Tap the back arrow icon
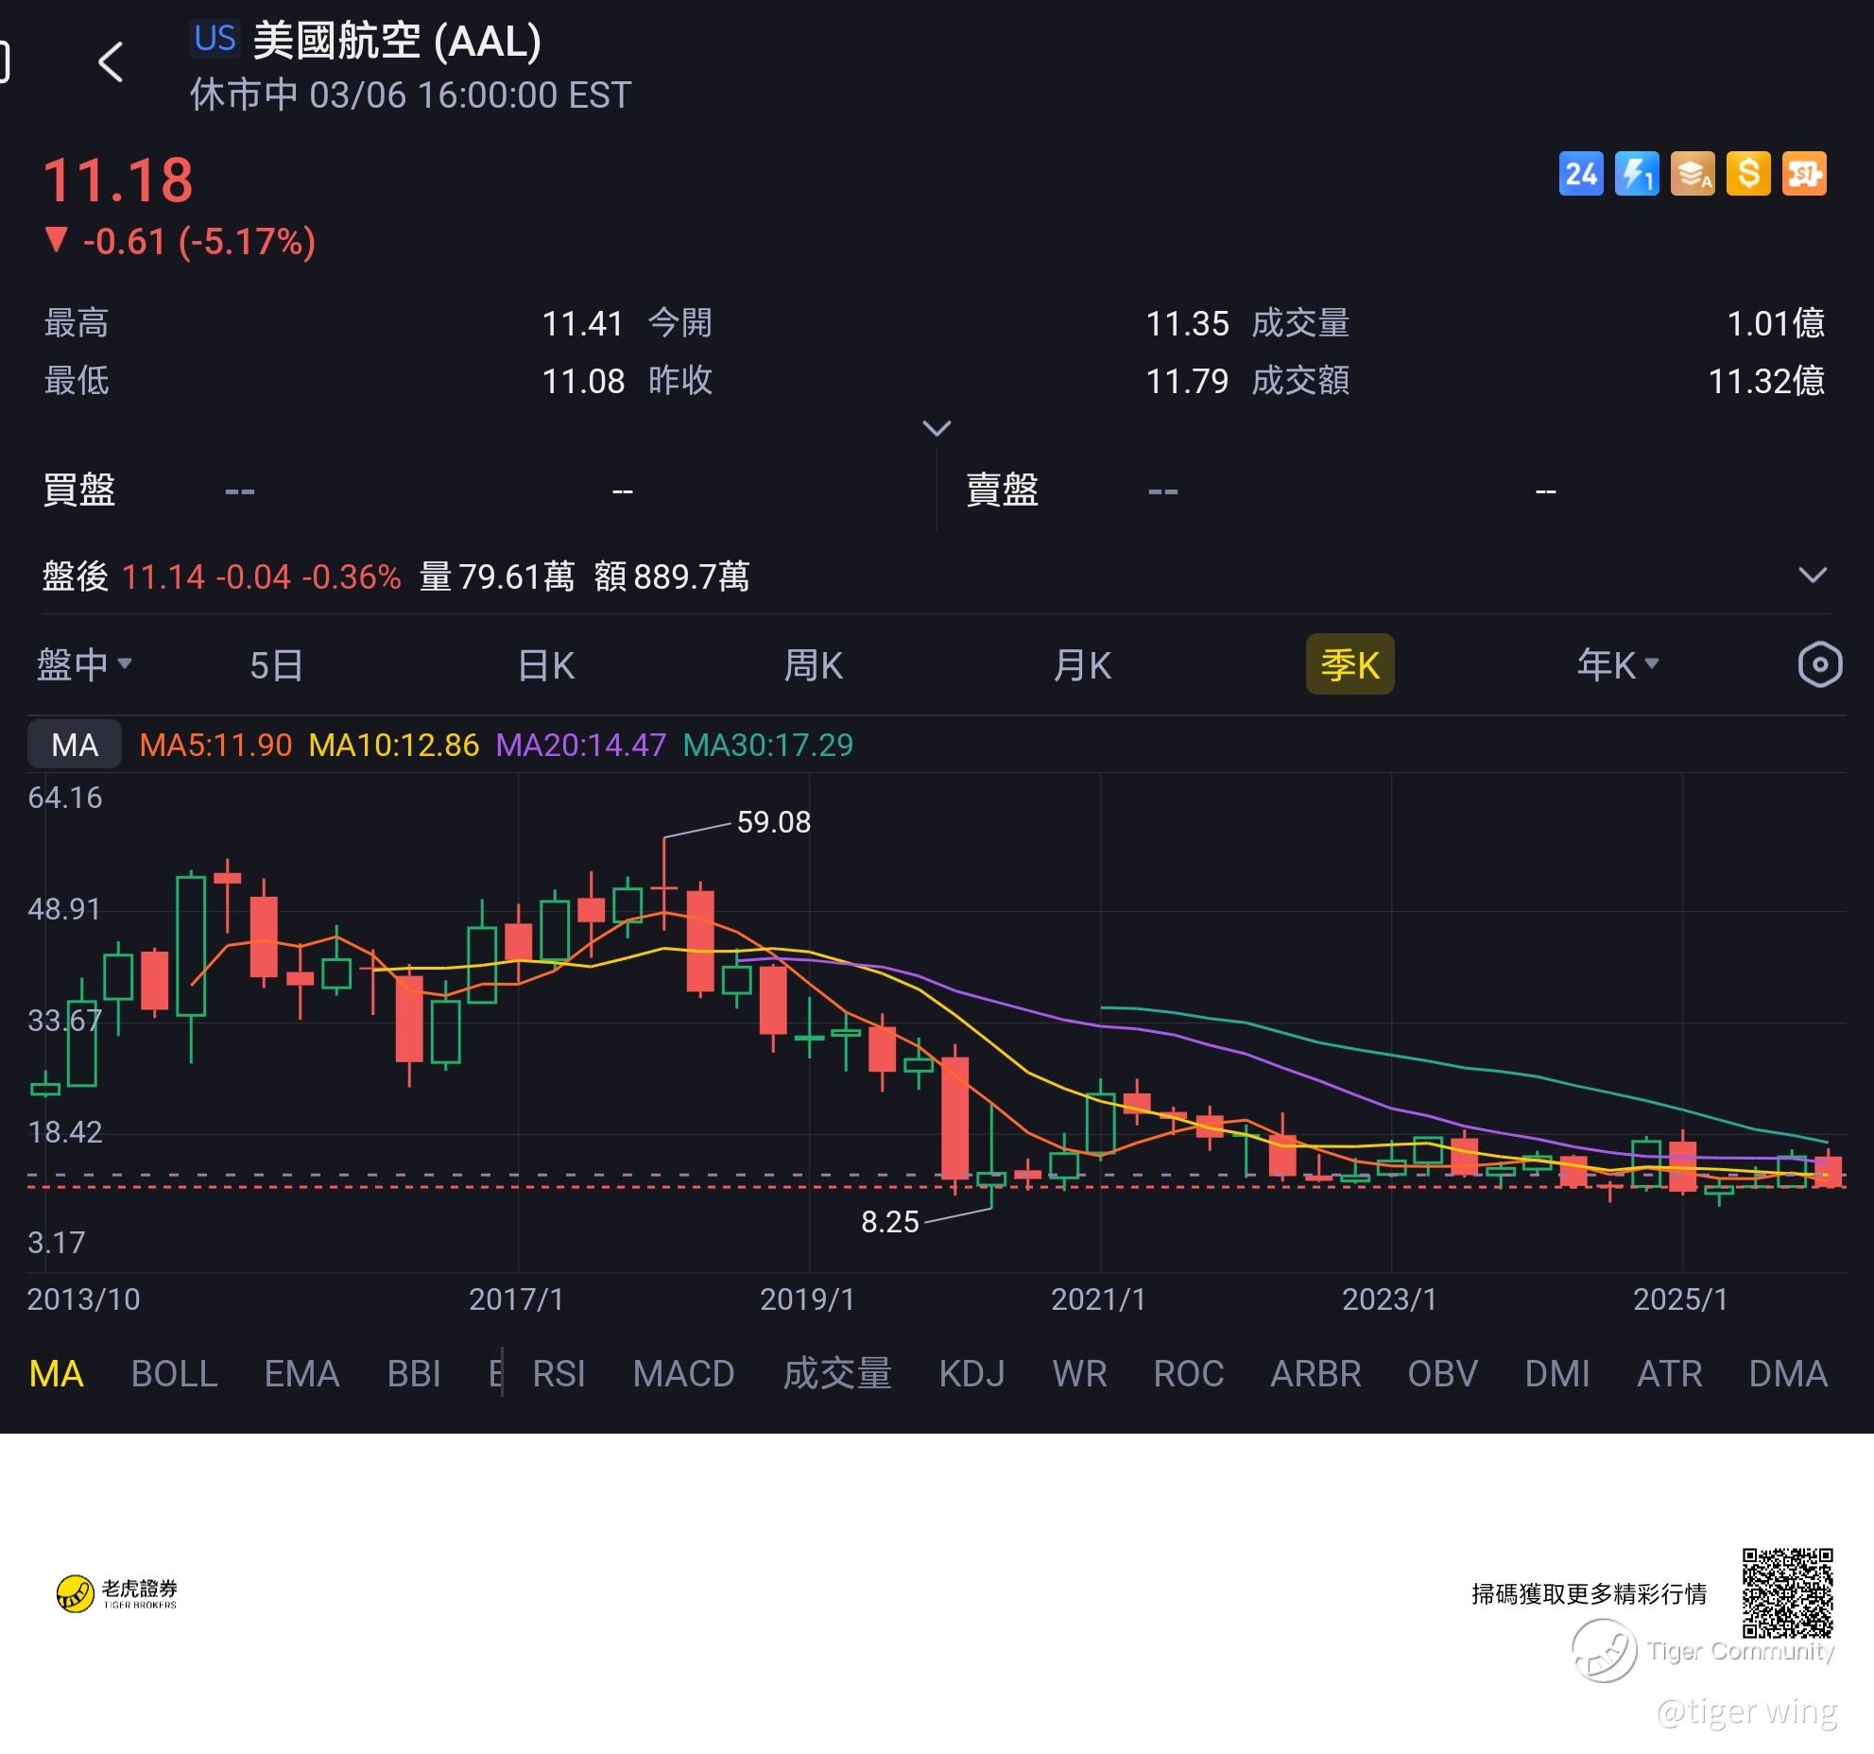1874x1754 pixels. click(111, 62)
